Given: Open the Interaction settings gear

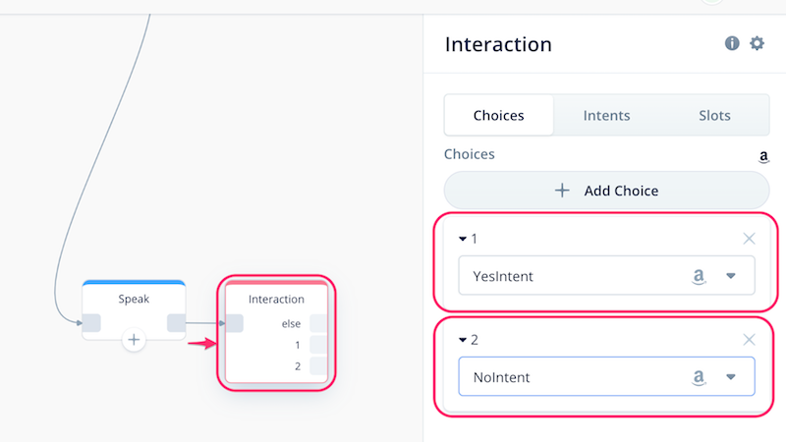Looking at the screenshot, I should tap(757, 43).
